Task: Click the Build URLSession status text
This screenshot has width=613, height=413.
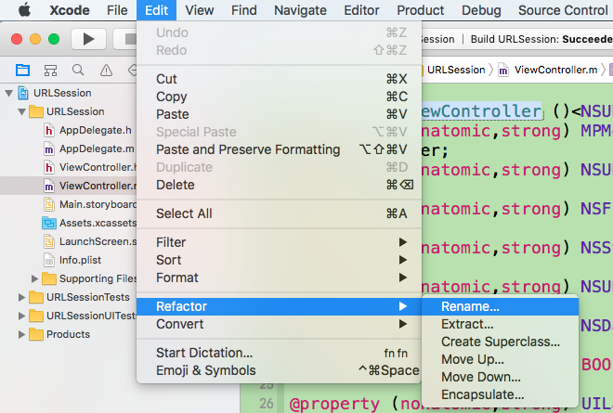Action: point(541,39)
